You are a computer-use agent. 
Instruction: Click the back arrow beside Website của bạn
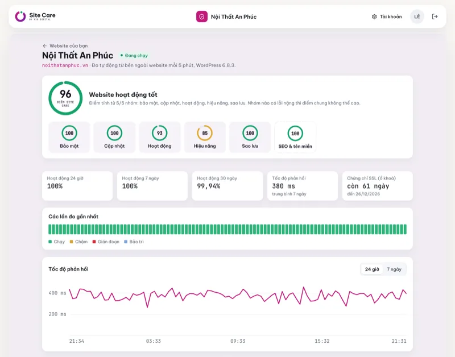tap(44, 46)
